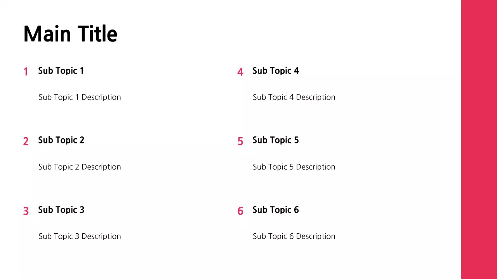Select the Sub Topic 2 heading

click(61, 140)
